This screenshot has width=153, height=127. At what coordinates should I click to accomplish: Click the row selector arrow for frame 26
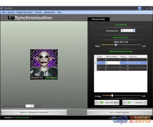(95, 63)
